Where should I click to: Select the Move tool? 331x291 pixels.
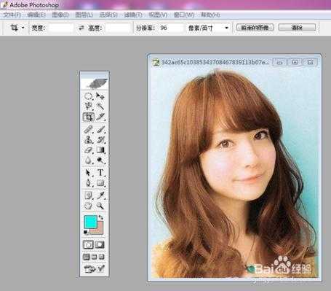click(100, 96)
